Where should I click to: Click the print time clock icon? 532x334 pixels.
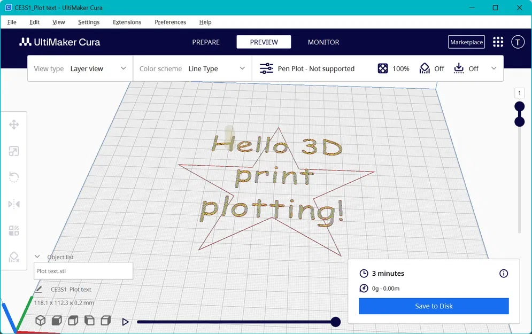(x=364, y=273)
